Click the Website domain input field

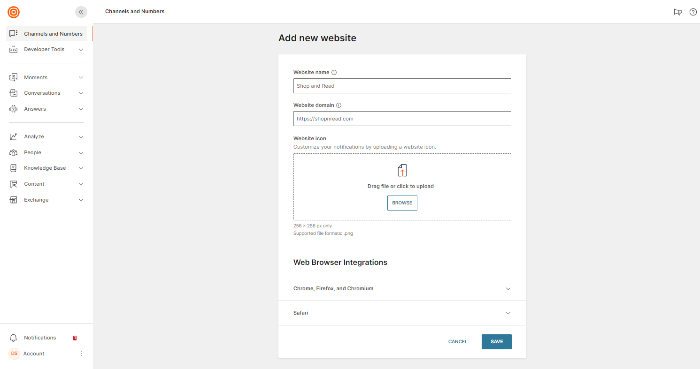click(402, 119)
